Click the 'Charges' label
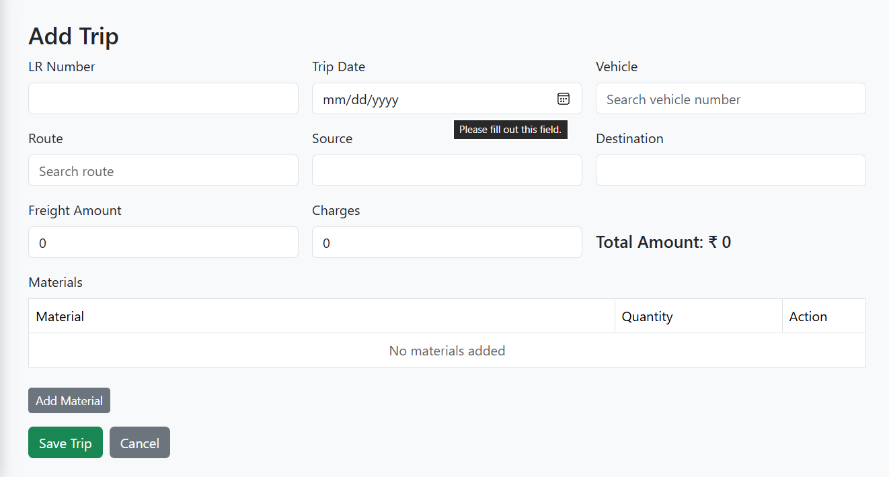The height and width of the screenshot is (477, 889). pos(336,210)
